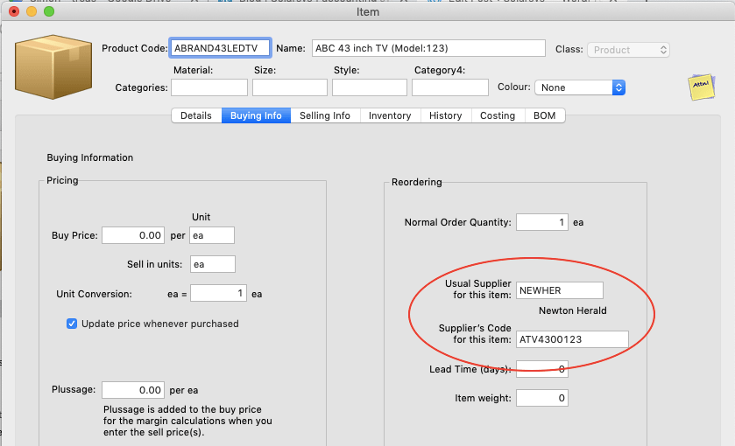Open the Colour dropdown showing None
Screen dimensions: 735x446
click(580, 87)
